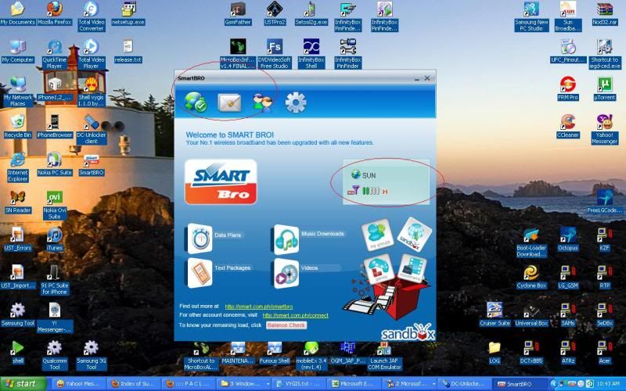Viewport: 626px width, 391px height.
Task: Select the Nod32.rar desktop archive
Action: point(605,14)
